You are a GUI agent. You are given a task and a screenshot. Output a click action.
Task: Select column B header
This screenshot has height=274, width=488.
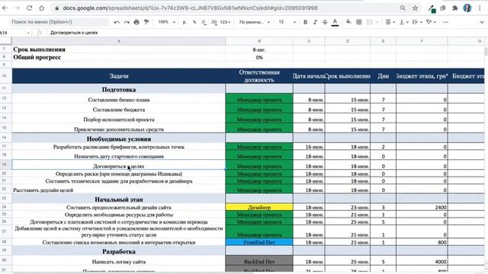coord(259,41)
